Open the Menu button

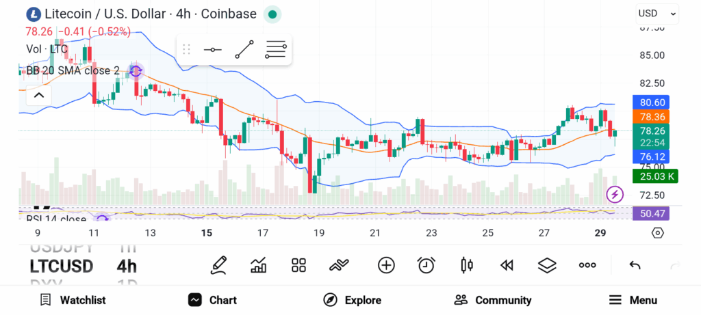coord(633,300)
